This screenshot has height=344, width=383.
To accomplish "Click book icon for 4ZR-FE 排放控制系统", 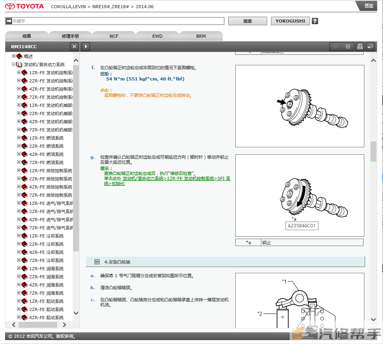I will (x=24, y=187).
